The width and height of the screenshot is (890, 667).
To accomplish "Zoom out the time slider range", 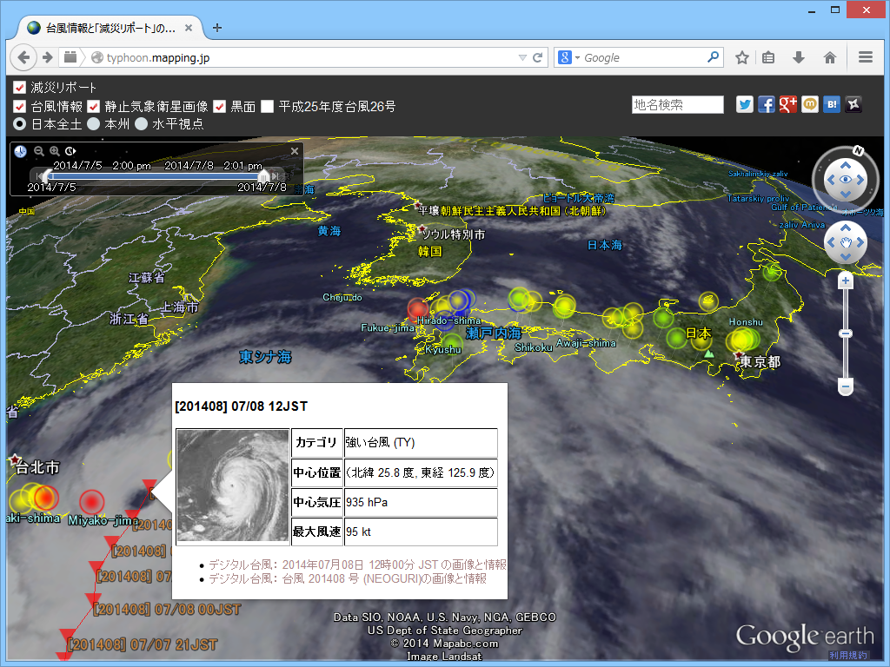I will point(38,151).
